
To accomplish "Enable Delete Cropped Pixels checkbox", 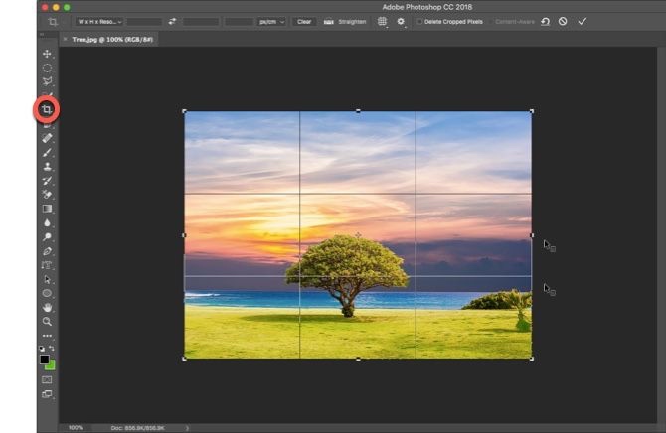I will coord(419,21).
